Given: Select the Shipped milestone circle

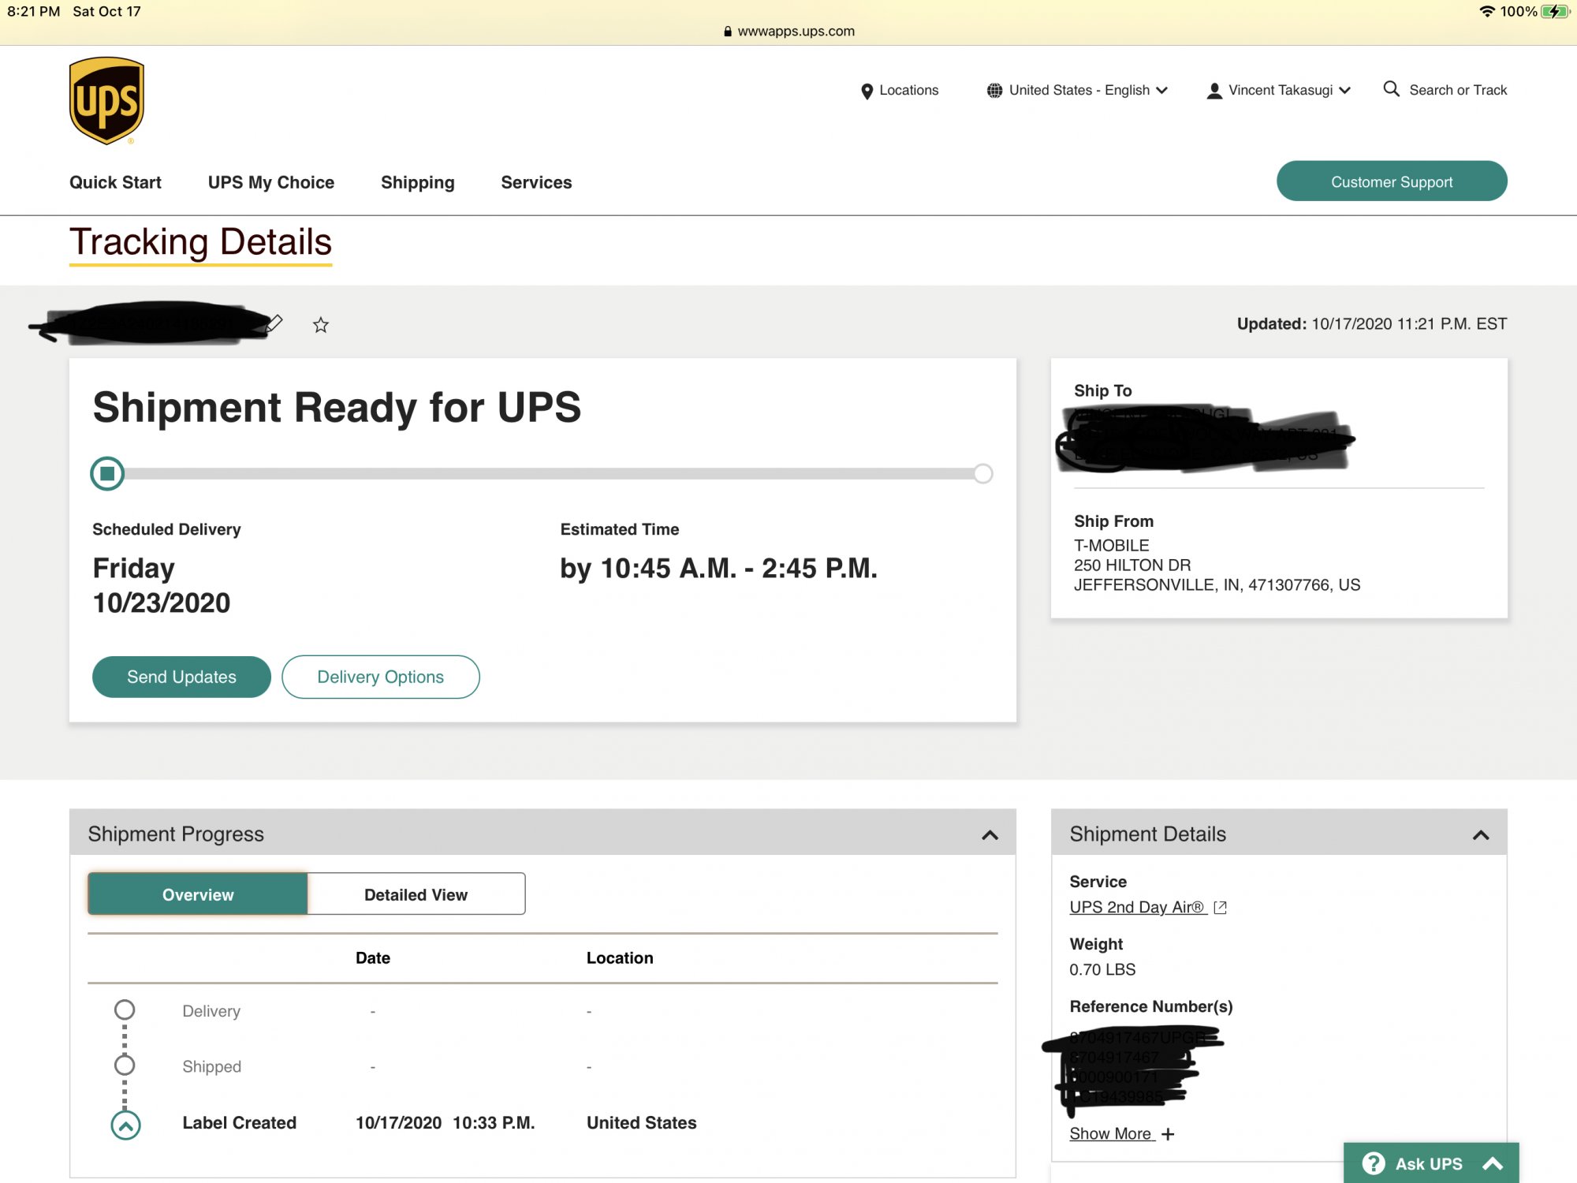Looking at the screenshot, I should (x=125, y=1065).
